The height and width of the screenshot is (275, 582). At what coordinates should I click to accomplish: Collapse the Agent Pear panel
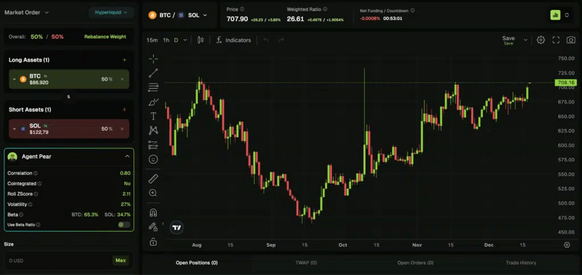[127, 156]
